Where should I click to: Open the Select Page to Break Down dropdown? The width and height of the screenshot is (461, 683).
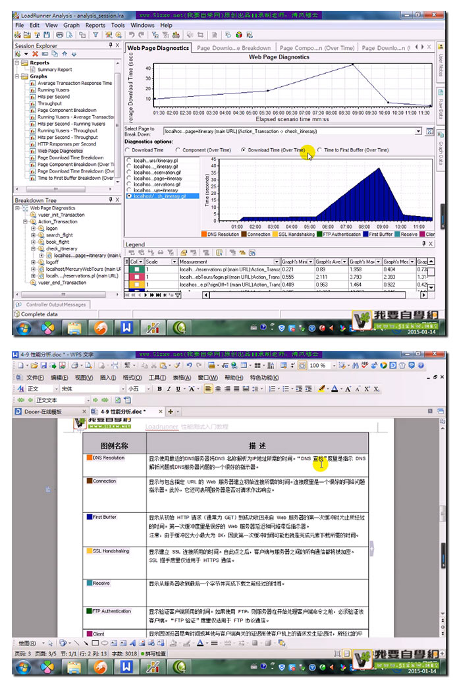pyautogui.click(x=418, y=131)
